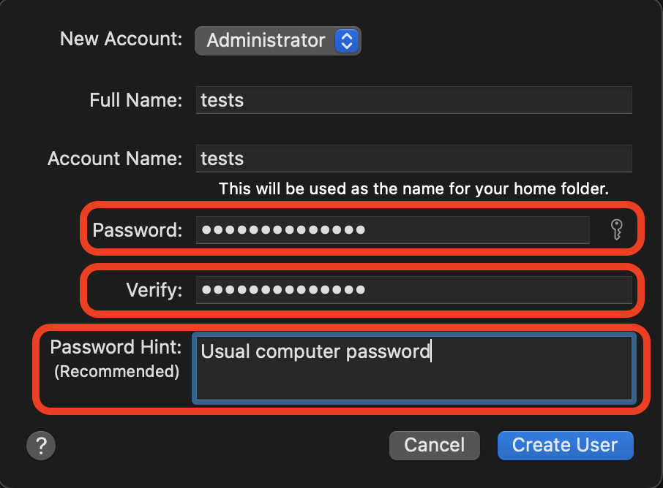Open the Password Assistant key icon
The height and width of the screenshot is (488, 663).
tap(616, 230)
